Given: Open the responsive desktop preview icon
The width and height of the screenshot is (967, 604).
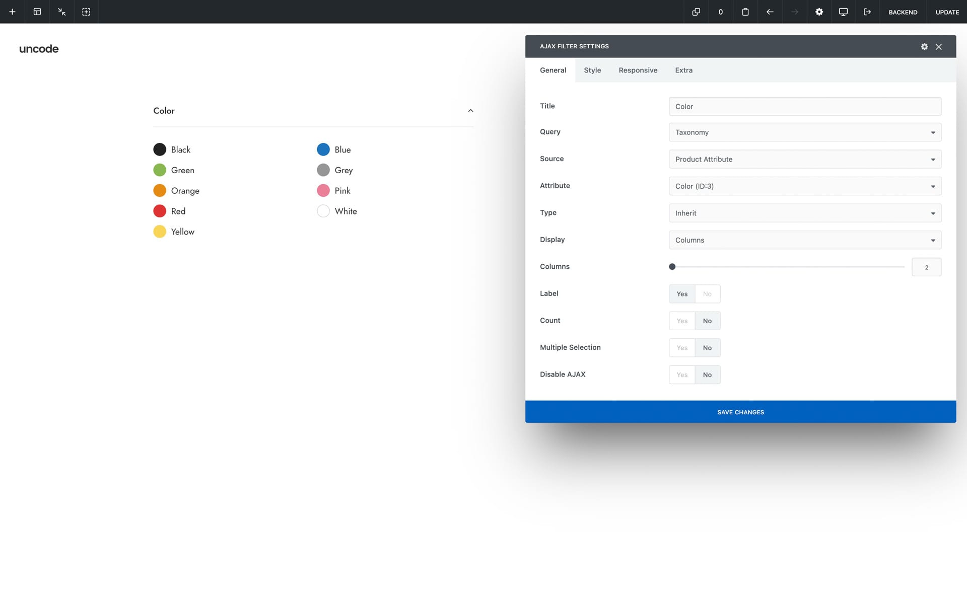Looking at the screenshot, I should 843,12.
